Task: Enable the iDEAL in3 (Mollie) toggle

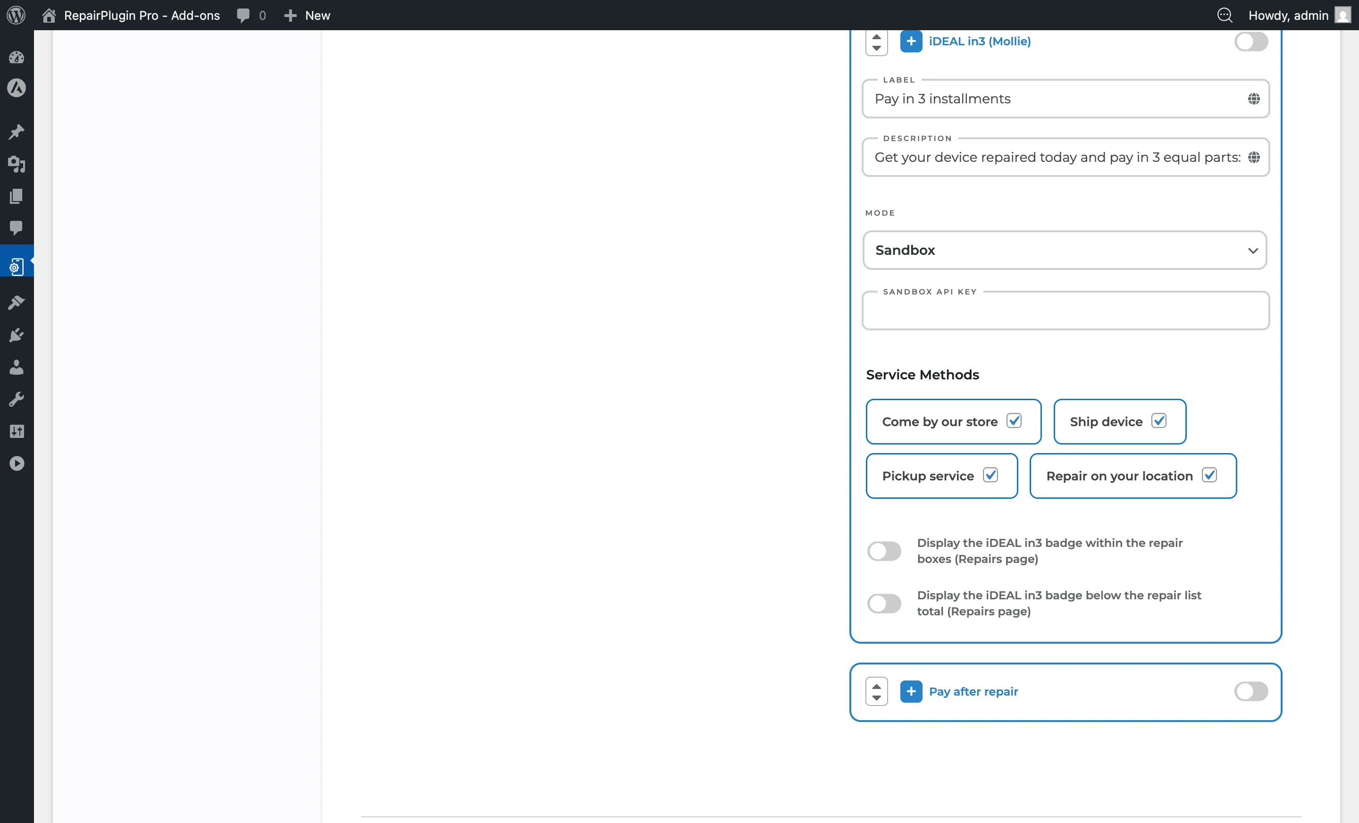Action: [x=1251, y=42]
